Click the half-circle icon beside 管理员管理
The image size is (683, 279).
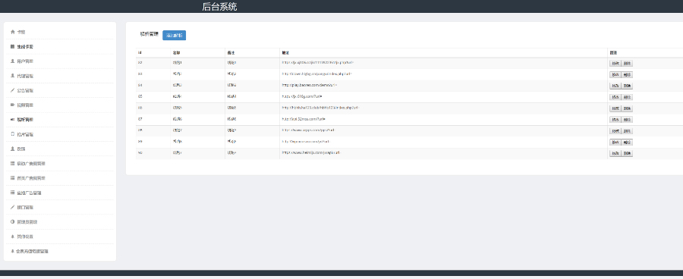(x=13, y=222)
